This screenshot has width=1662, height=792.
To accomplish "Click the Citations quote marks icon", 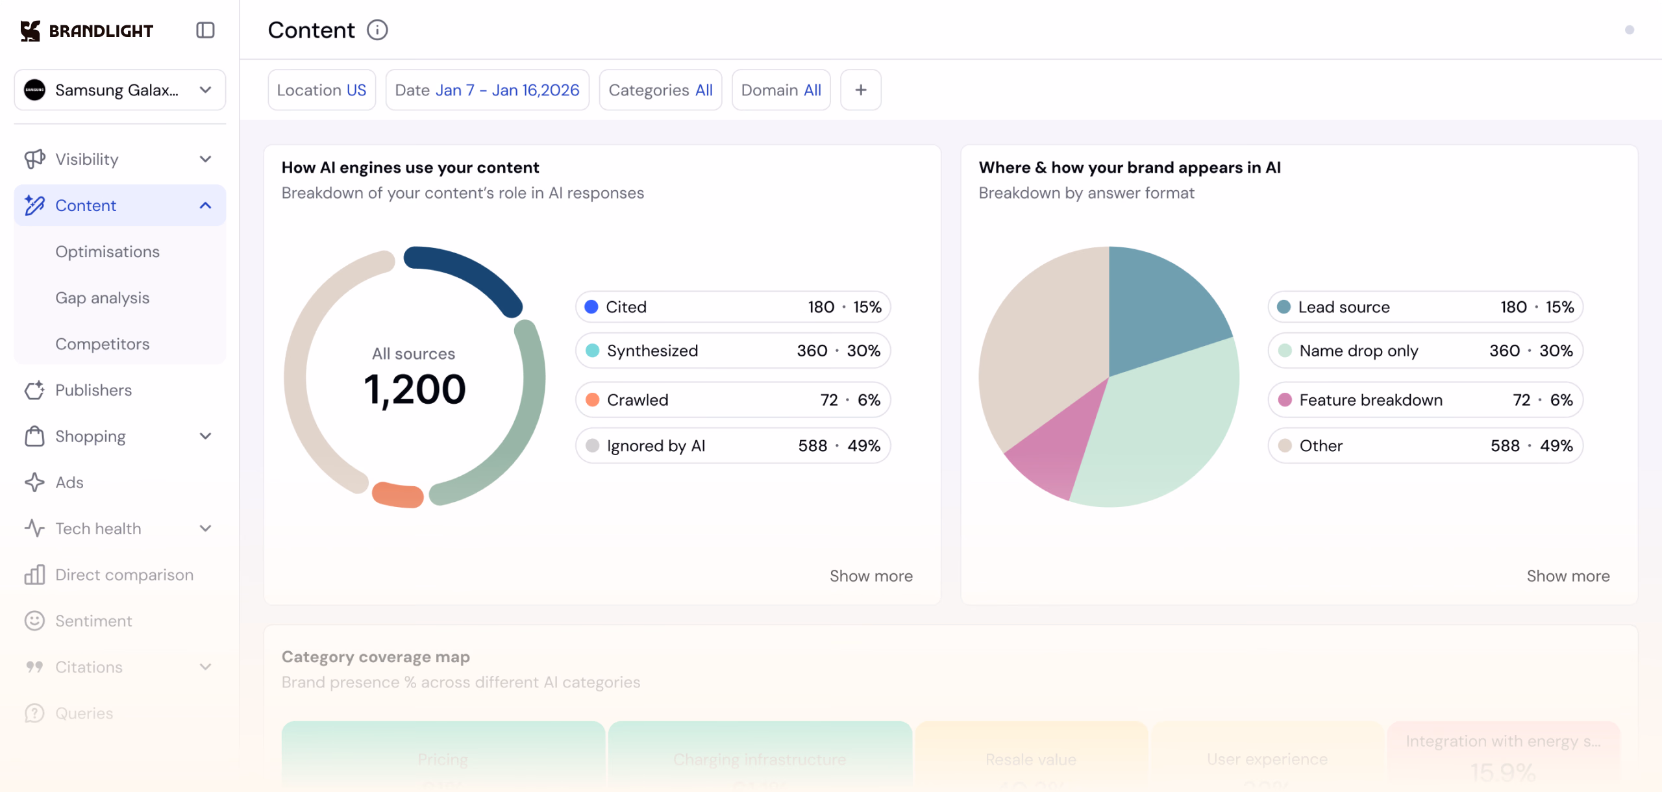I will point(34,667).
